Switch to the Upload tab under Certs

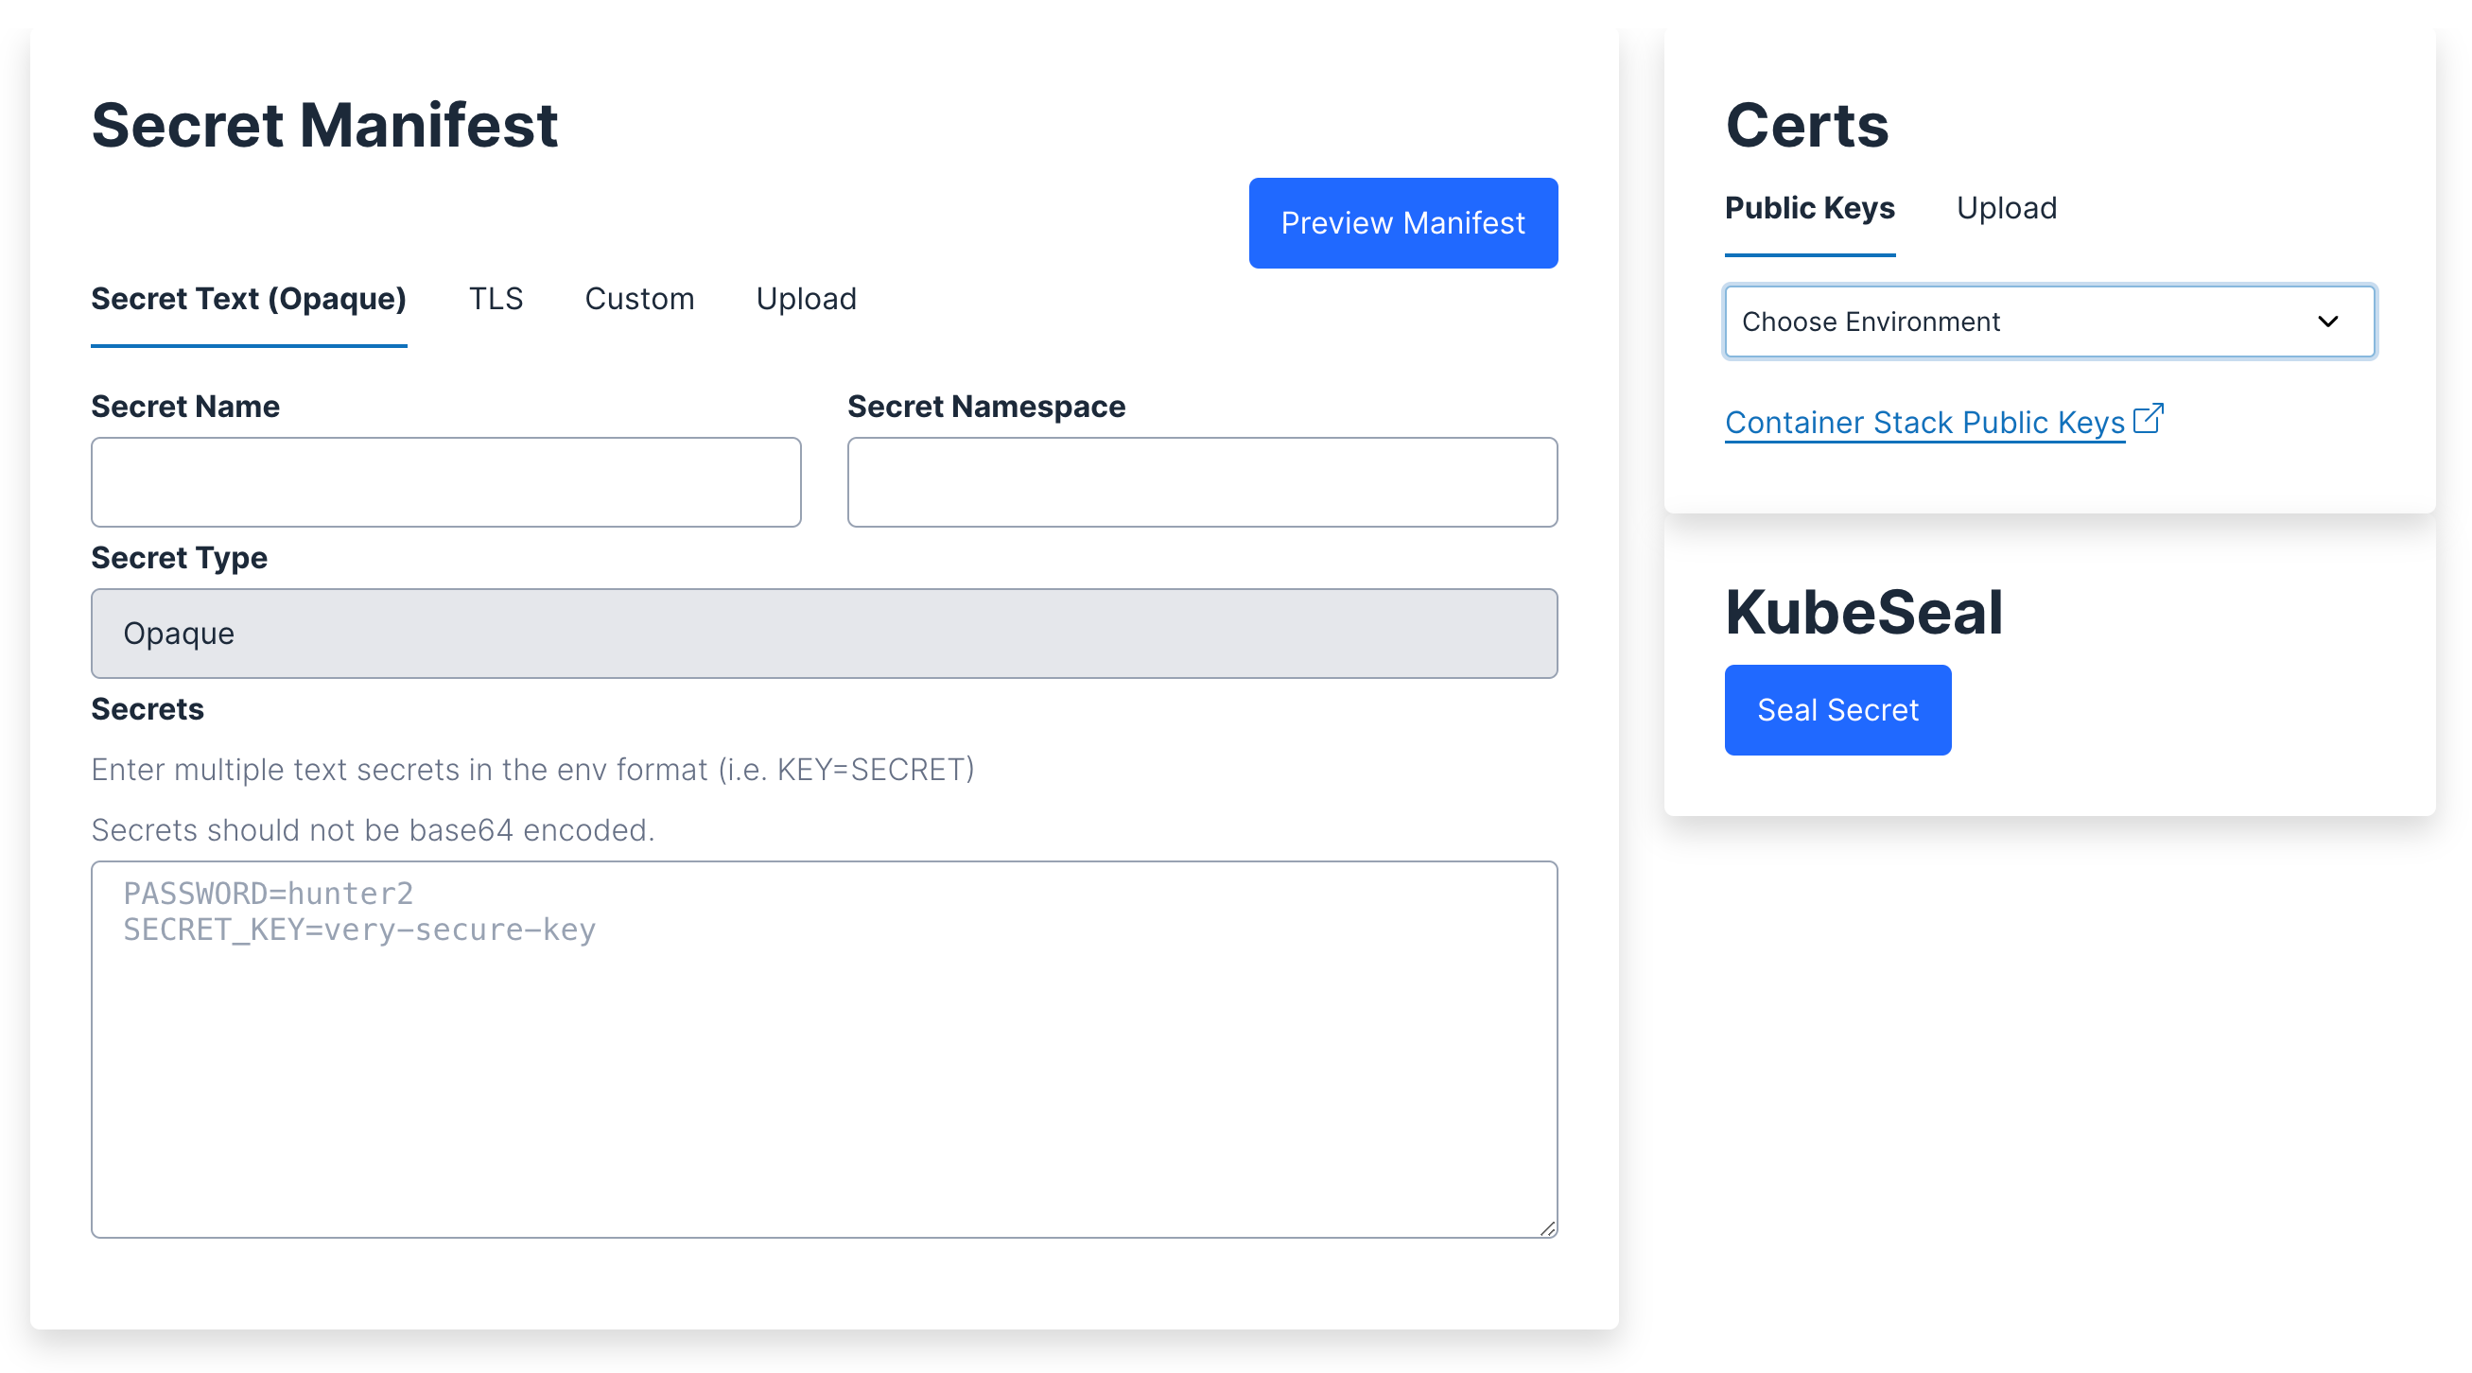click(x=2006, y=208)
